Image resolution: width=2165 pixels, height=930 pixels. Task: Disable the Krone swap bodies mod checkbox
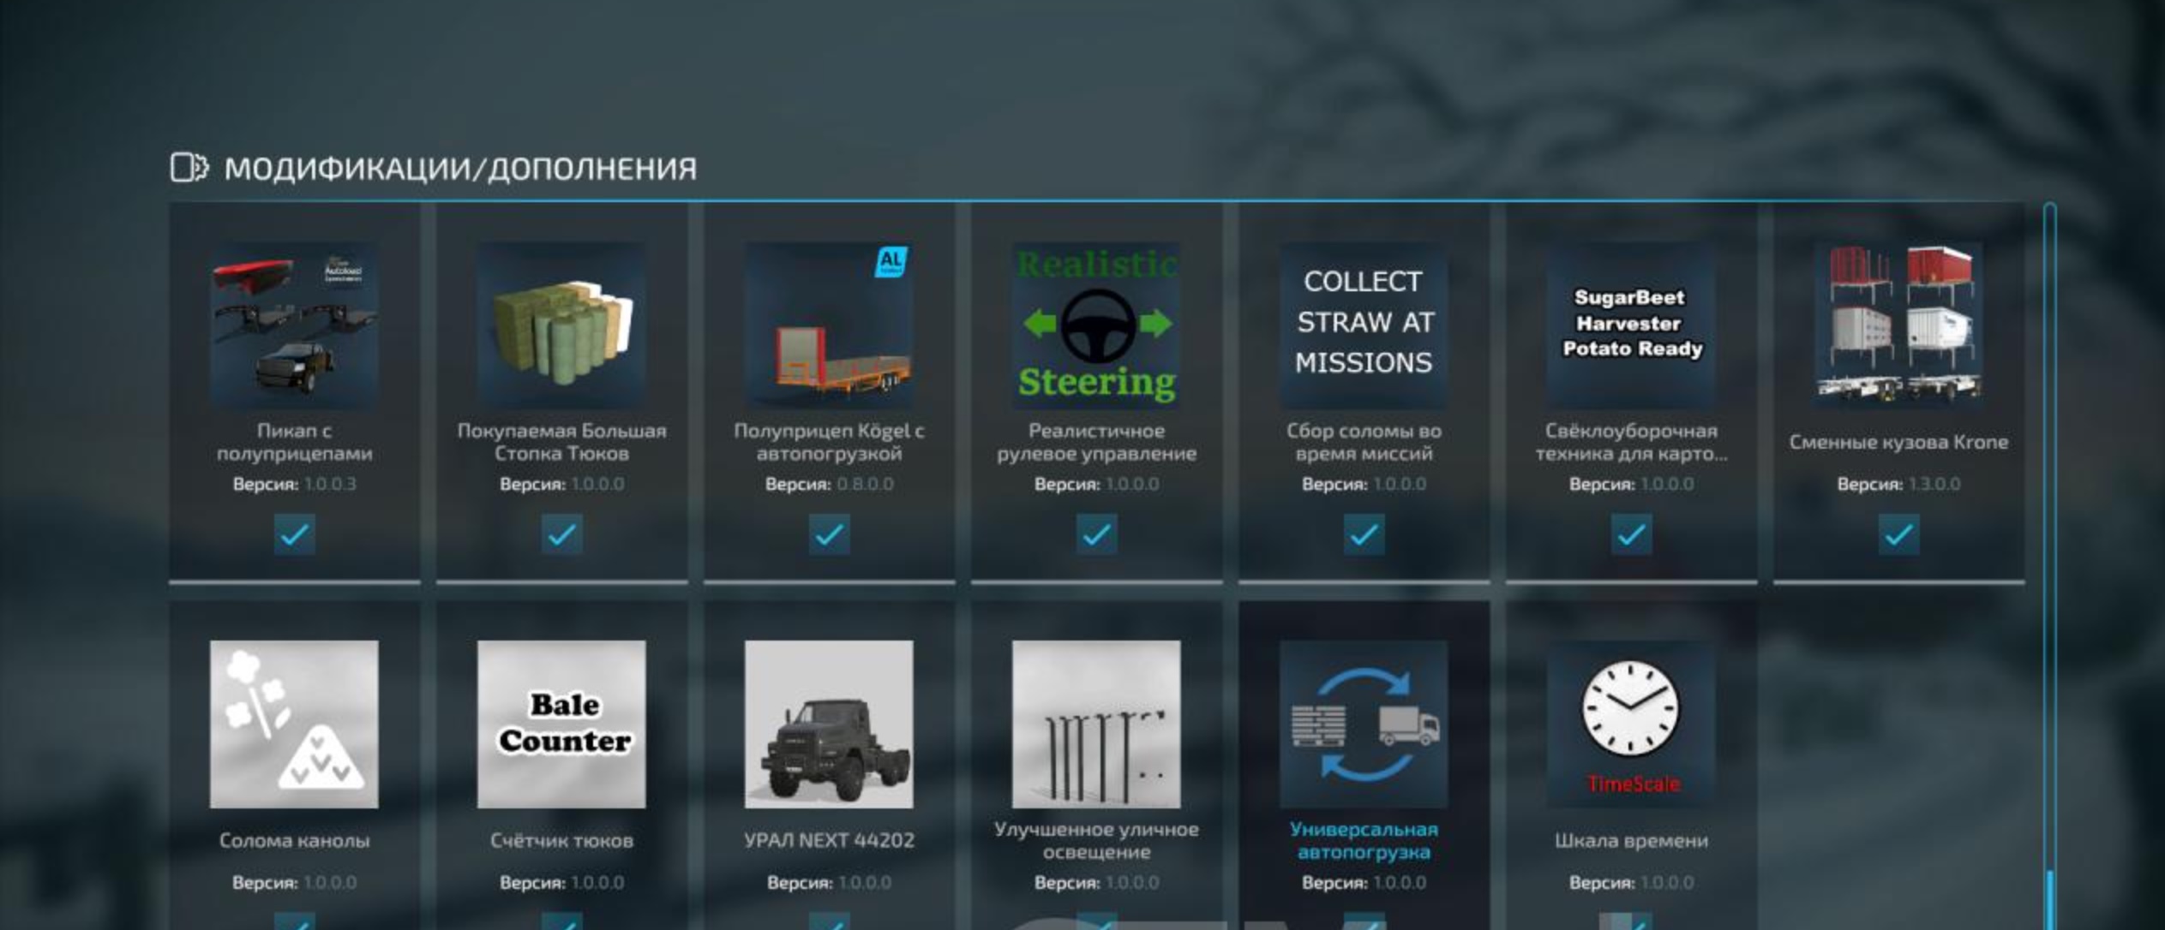[x=1898, y=534]
